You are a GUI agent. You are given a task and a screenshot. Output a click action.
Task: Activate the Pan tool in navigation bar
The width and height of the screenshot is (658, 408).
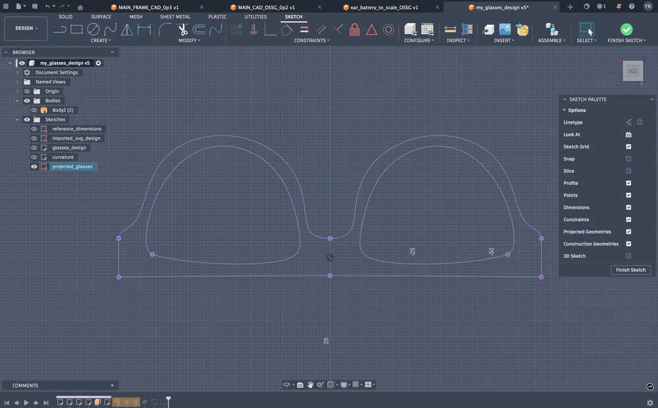310,384
